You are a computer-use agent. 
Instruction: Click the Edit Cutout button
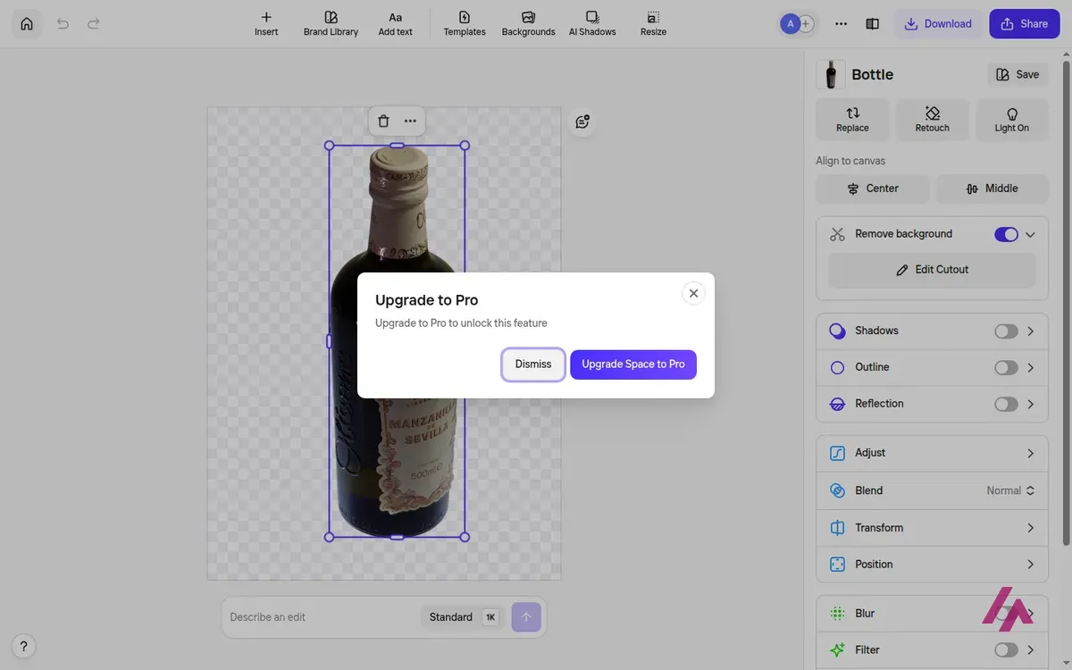click(x=933, y=270)
